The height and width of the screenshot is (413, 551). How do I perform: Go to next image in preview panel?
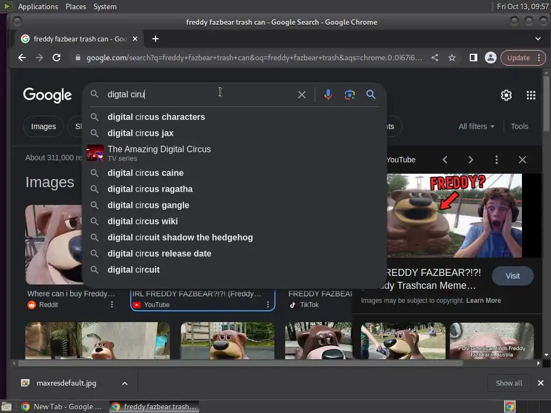pos(470,160)
